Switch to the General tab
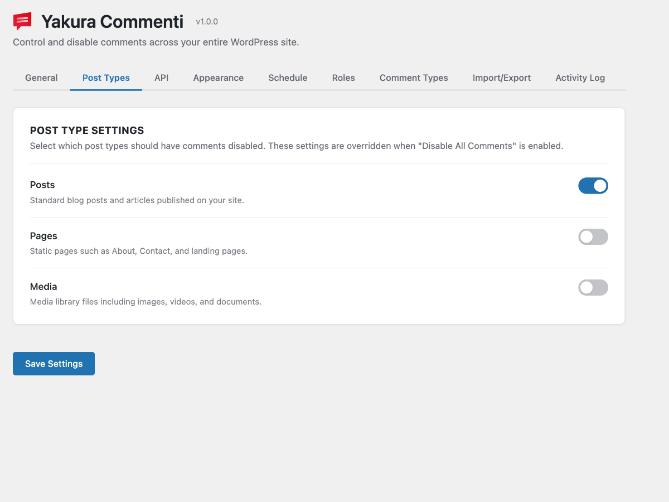 coord(41,78)
